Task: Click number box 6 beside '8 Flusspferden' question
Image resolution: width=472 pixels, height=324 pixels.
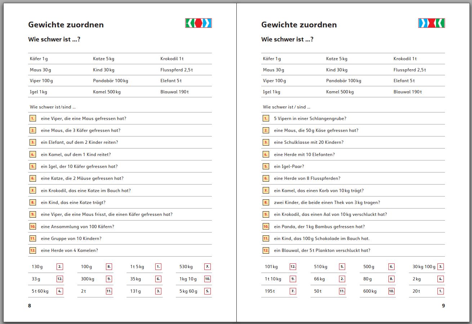Action: 266,178
